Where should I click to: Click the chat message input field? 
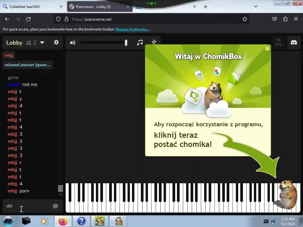point(29,206)
